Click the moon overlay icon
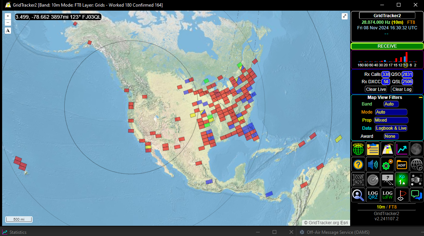424x236 pixels. click(x=416, y=149)
